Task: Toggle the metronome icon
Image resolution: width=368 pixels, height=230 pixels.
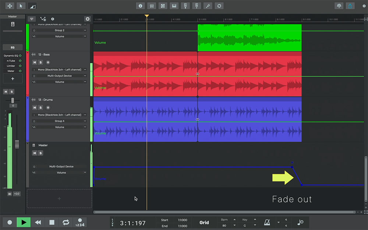Action: tap(267, 222)
